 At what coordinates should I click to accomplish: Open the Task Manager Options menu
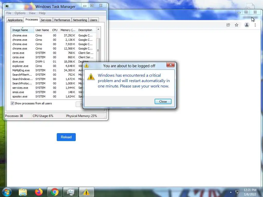20,13
